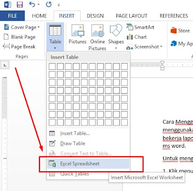Click the text 'ms word.' in document

point(174,146)
